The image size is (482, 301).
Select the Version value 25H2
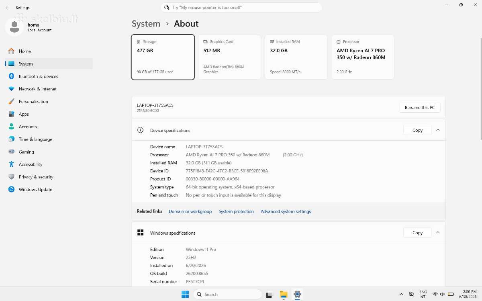pos(191,258)
